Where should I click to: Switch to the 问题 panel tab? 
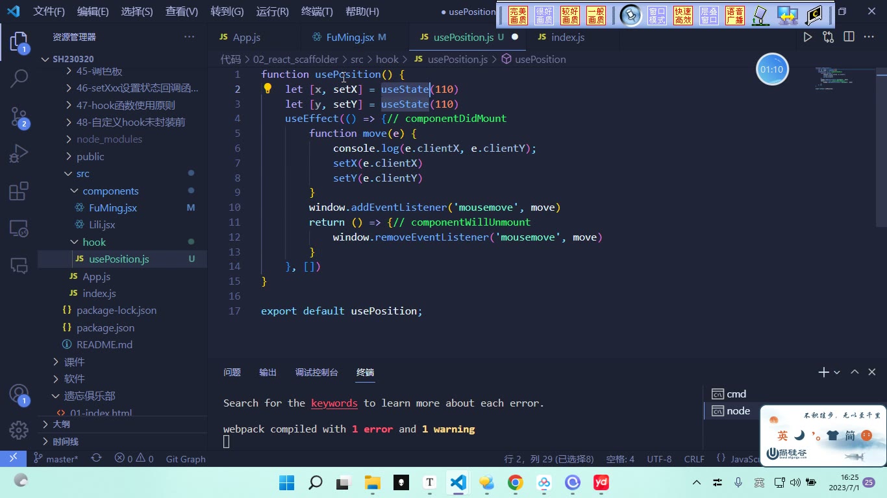(x=232, y=372)
